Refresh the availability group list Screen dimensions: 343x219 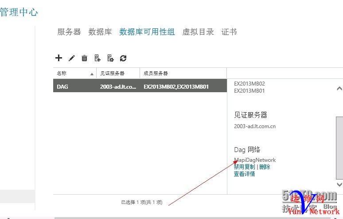coord(123,58)
